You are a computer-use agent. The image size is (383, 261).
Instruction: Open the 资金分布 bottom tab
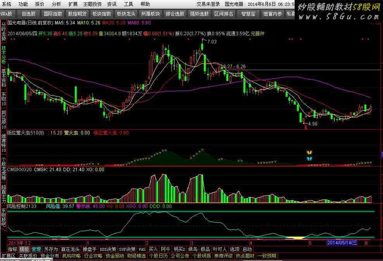point(50,256)
